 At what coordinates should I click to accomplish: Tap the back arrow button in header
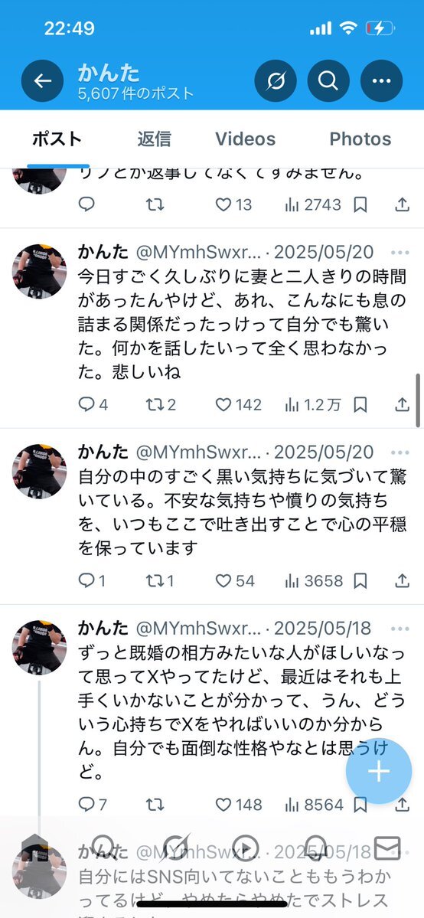pos(42,81)
